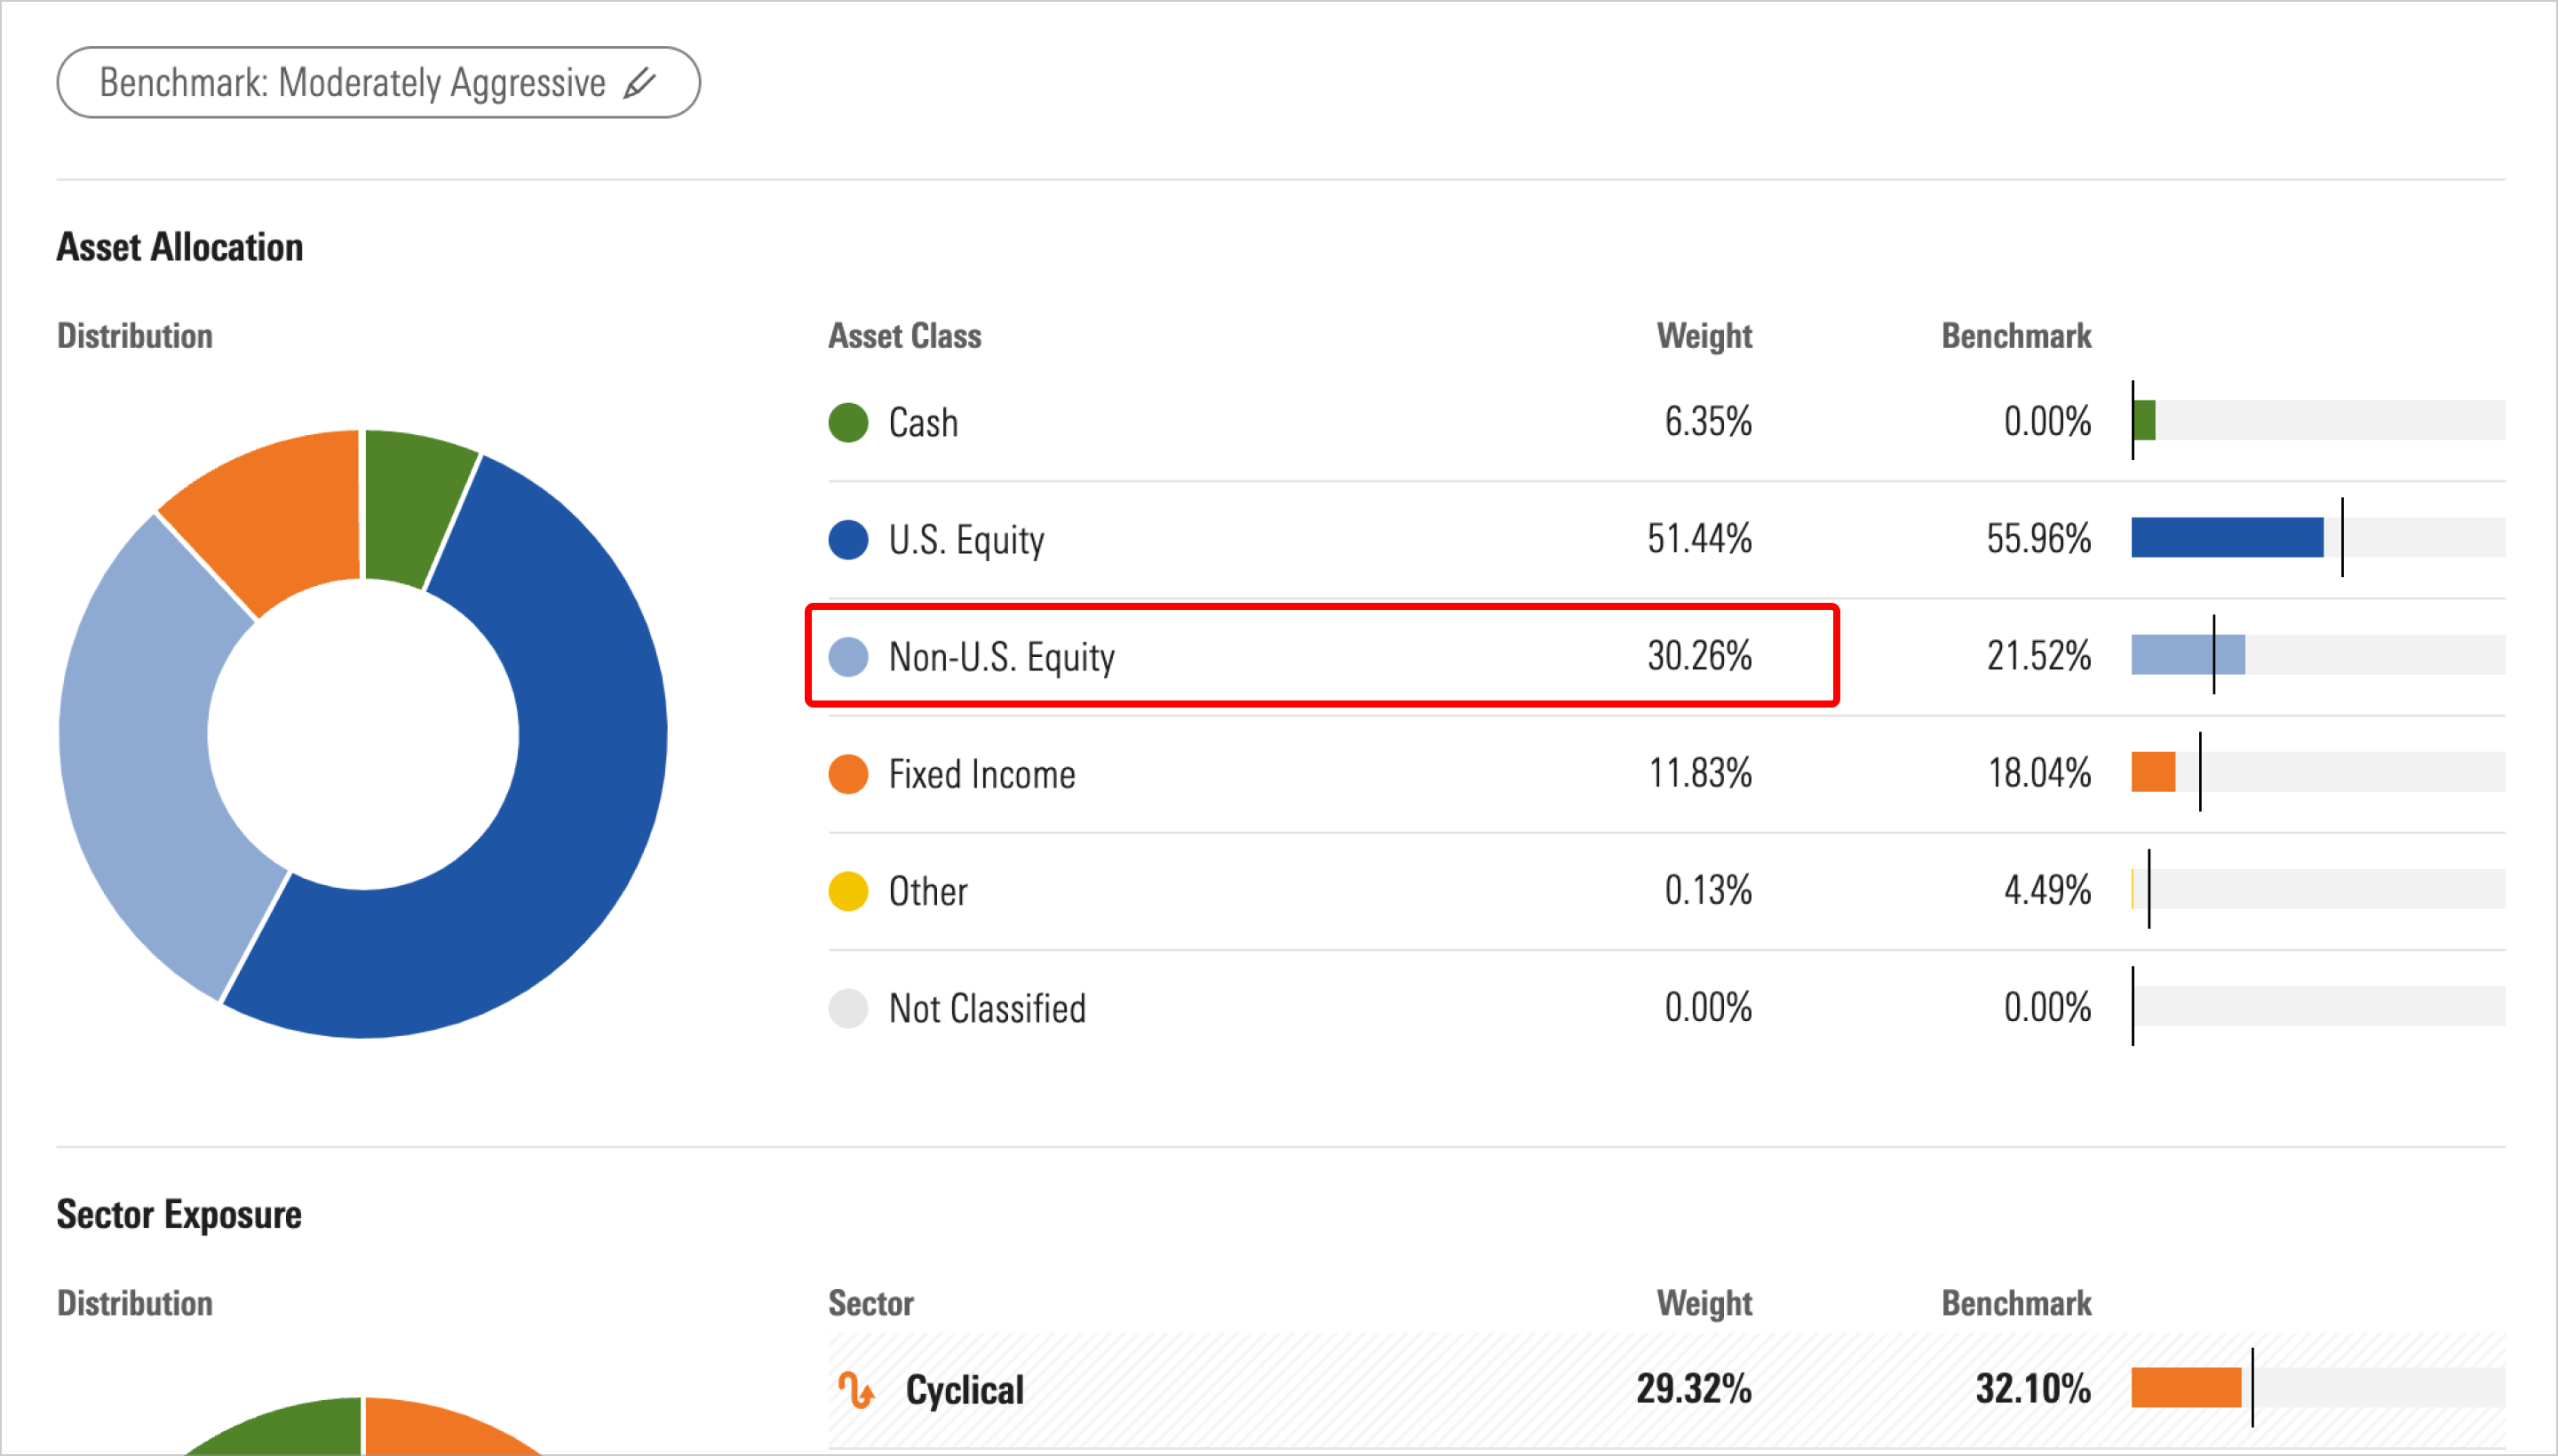The height and width of the screenshot is (1456, 2558).
Task: Click the Other benchmark 4.49%
Action: pos(2046,890)
